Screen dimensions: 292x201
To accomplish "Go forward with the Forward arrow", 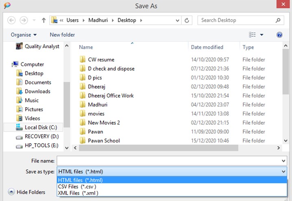I will [x=24, y=20].
